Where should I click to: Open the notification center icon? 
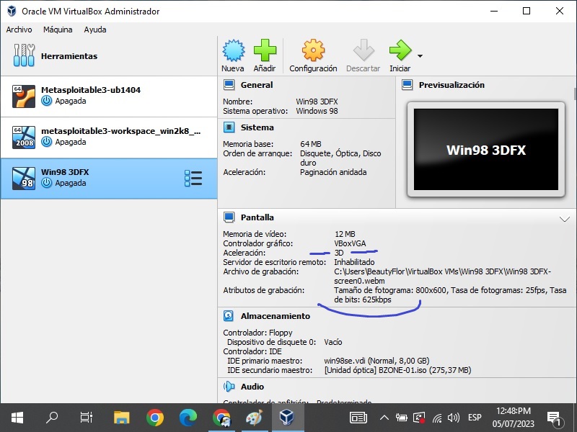[554, 418]
